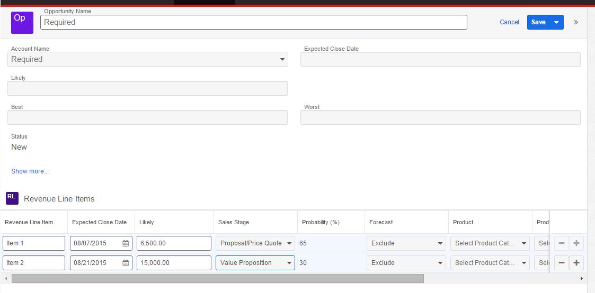595x293 pixels.
Task: Click the 08/21/2015 date input
Action: pyautogui.click(x=101, y=263)
